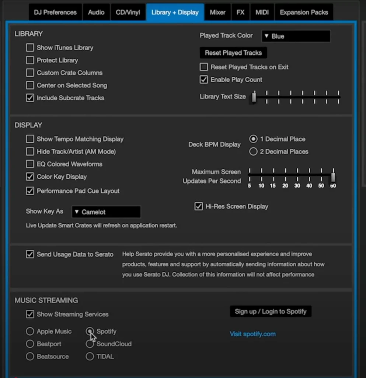Go to the Expansion Packs tab

[x=304, y=12]
